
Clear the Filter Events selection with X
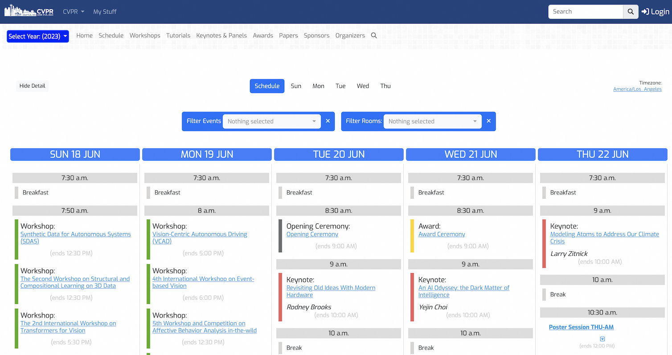328,121
